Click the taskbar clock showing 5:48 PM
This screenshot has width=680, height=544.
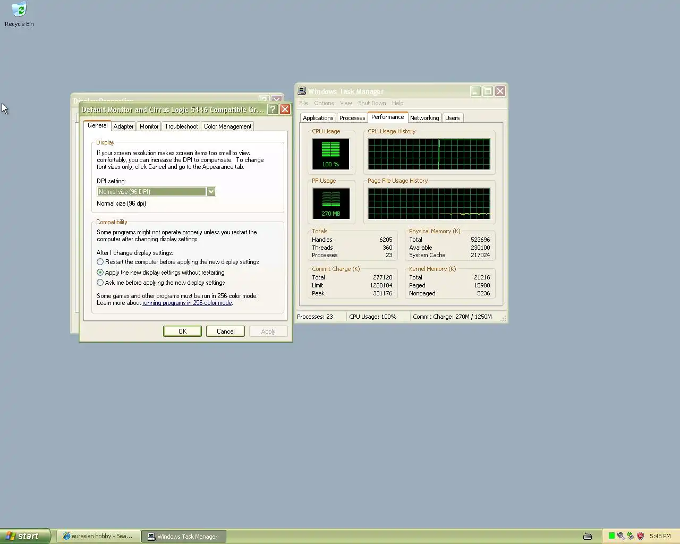click(x=660, y=536)
